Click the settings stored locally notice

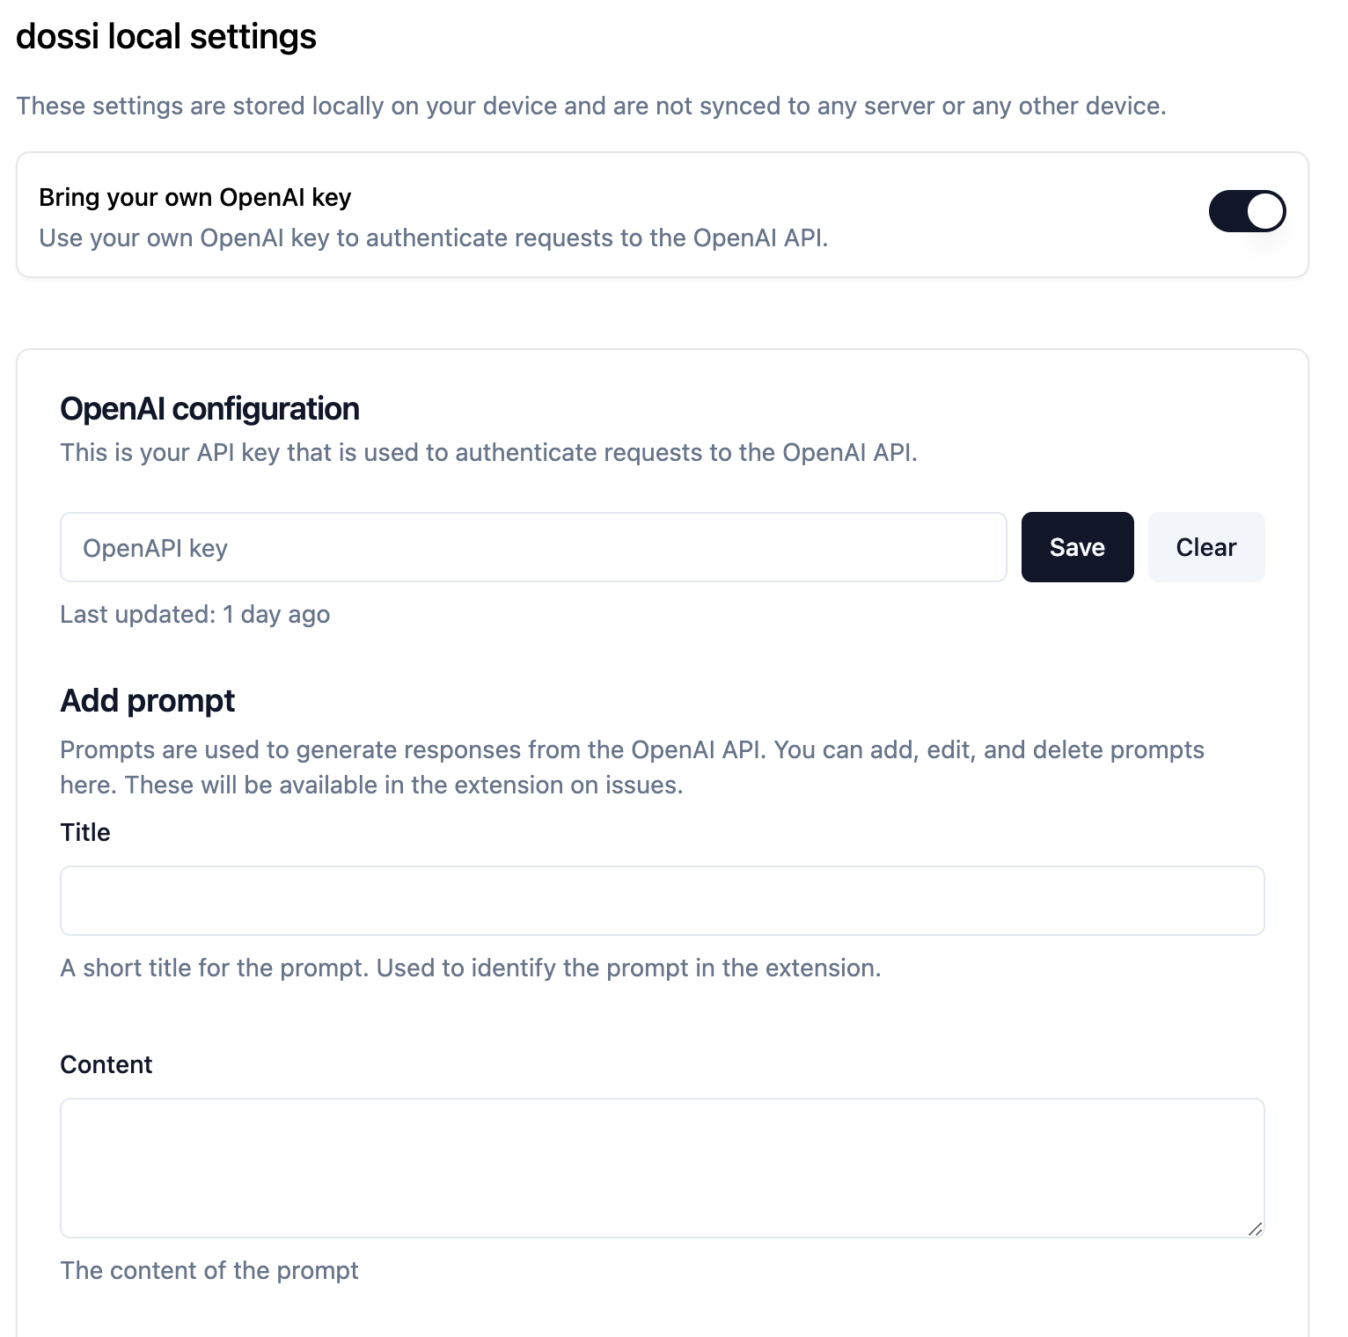[591, 106]
